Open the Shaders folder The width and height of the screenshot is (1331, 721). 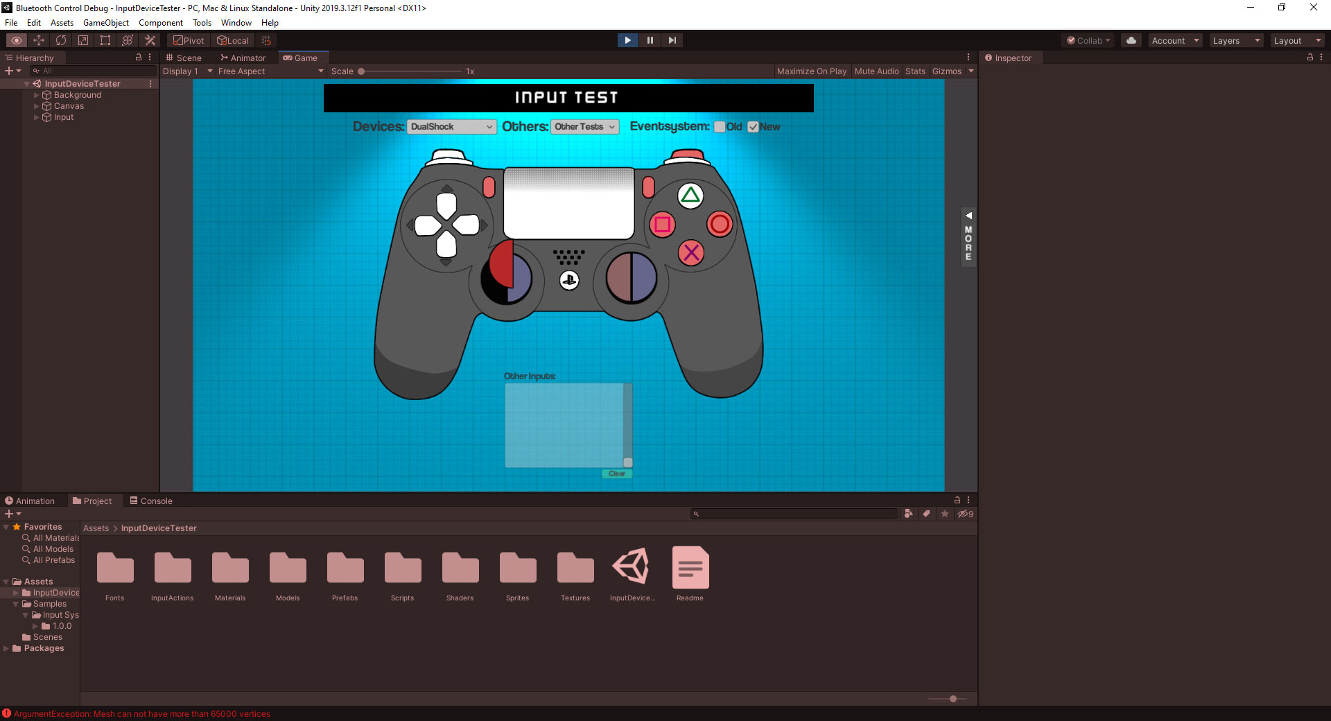tap(460, 575)
